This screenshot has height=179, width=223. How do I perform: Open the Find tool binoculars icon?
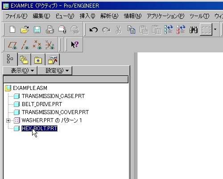point(194,30)
